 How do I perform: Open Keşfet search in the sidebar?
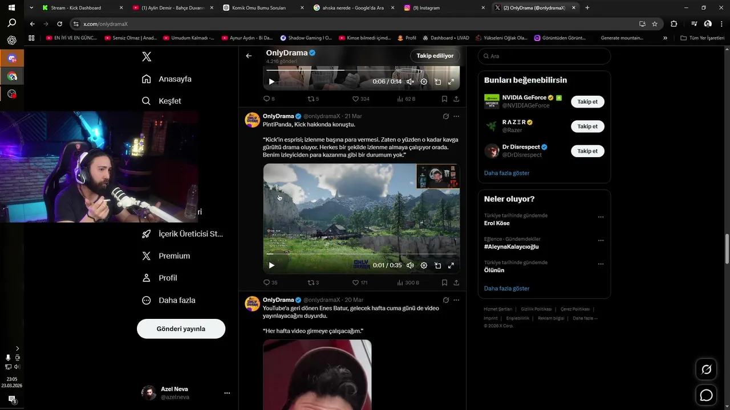(161, 101)
